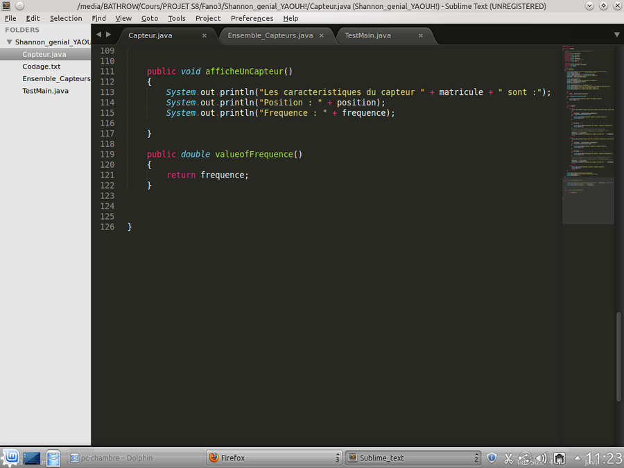Click the Linux Mint start menu icon
The height and width of the screenshot is (468, 624).
coord(10,458)
